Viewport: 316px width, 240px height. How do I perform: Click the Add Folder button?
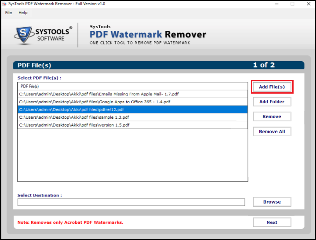pos(272,102)
